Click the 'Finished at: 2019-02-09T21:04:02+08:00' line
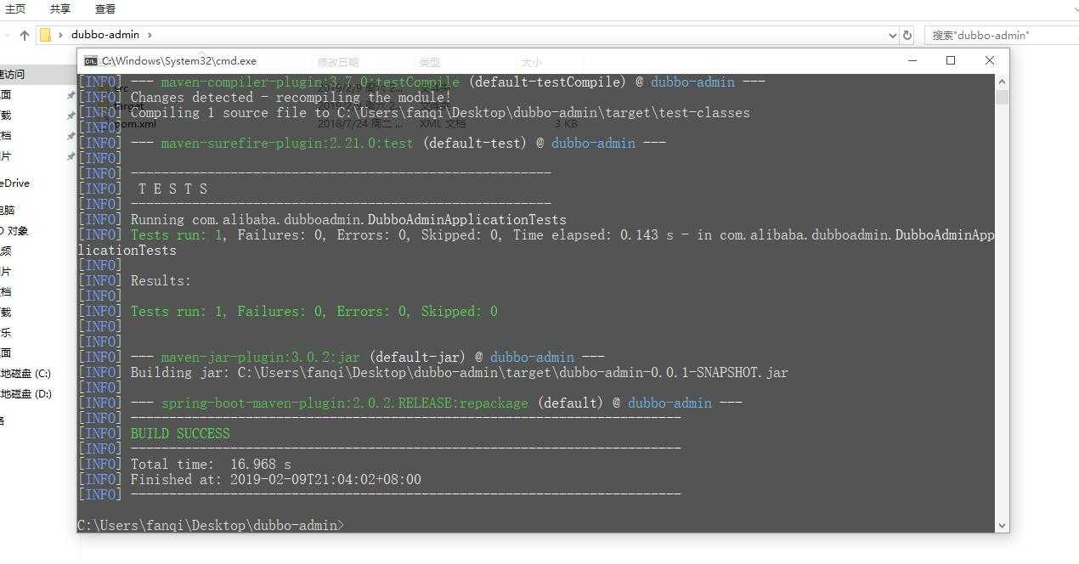This screenshot has width=1079, height=564. coord(275,480)
